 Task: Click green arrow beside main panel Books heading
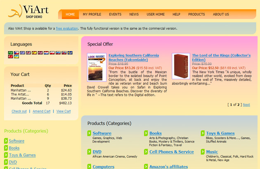click(x=146, y=133)
